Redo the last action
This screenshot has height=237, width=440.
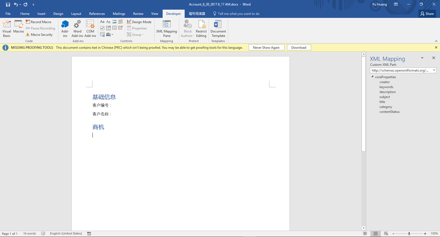(x=26, y=4)
